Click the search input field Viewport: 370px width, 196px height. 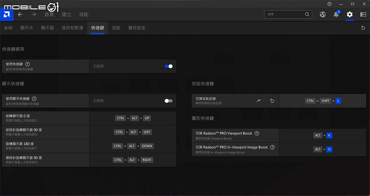tap(285, 14)
